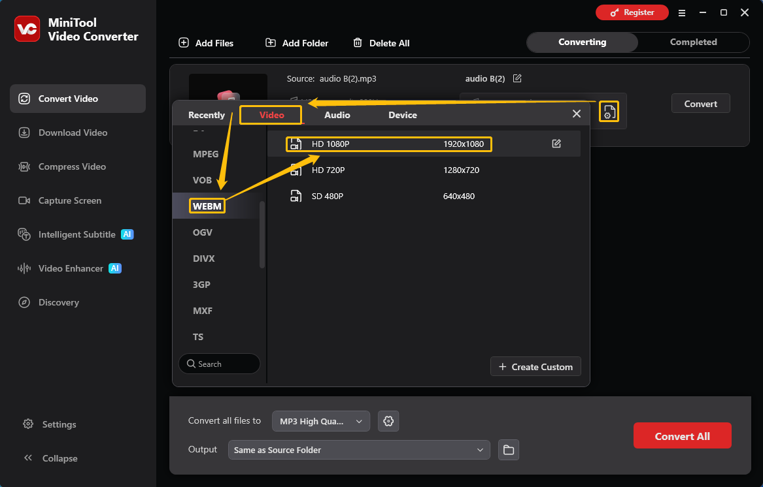Screen dimensions: 763x487
Task: Click the format Search field
Action: tap(219, 364)
